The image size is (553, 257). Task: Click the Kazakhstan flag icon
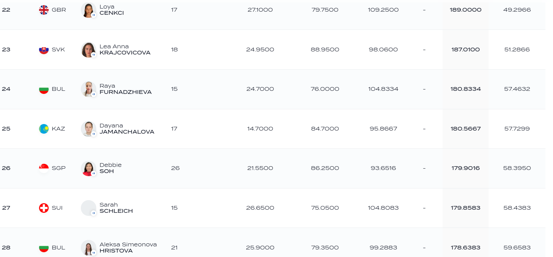pyautogui.click(x=44, y=129)
